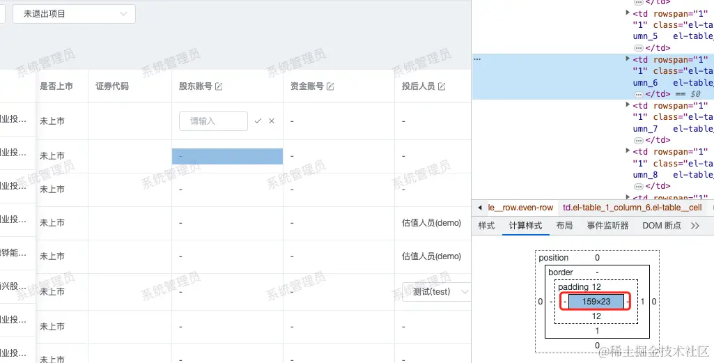The image size is (714, 363).
Task: Click the three-dot actions icon on the selected DOM node
Action: [476, 59]
